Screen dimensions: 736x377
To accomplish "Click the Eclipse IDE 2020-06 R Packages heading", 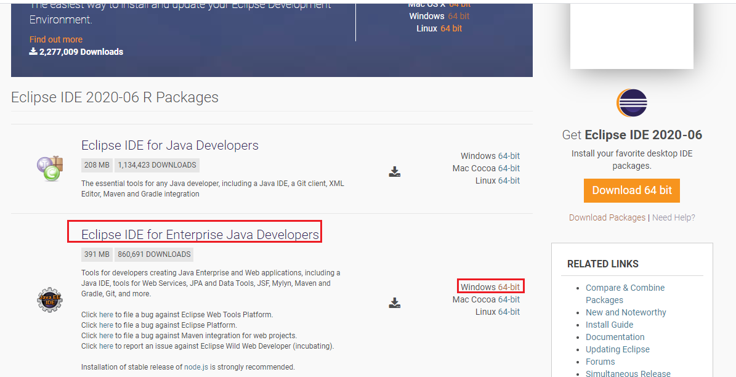I will coord(115,97).
